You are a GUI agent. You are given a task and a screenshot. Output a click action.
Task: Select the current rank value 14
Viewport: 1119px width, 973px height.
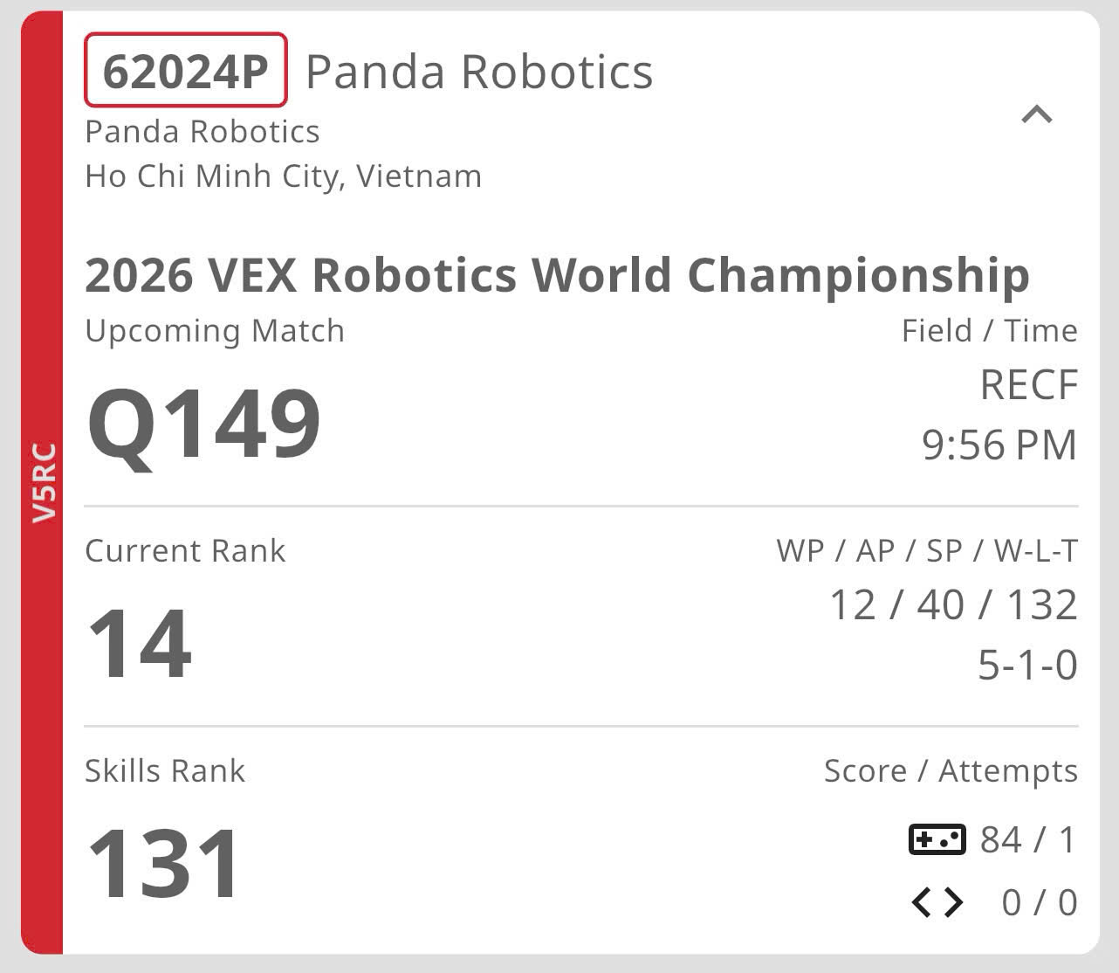[139, 644]
